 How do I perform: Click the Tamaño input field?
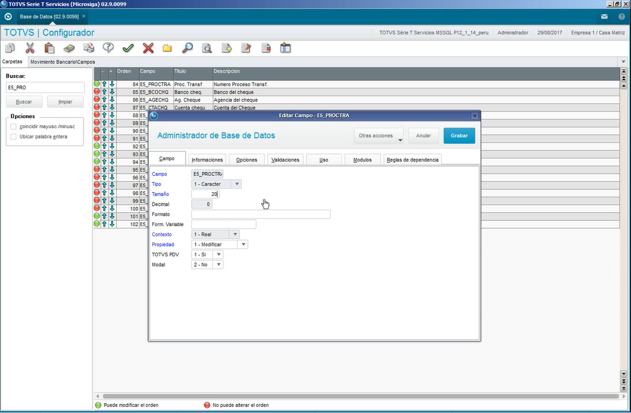coord(205,194)
